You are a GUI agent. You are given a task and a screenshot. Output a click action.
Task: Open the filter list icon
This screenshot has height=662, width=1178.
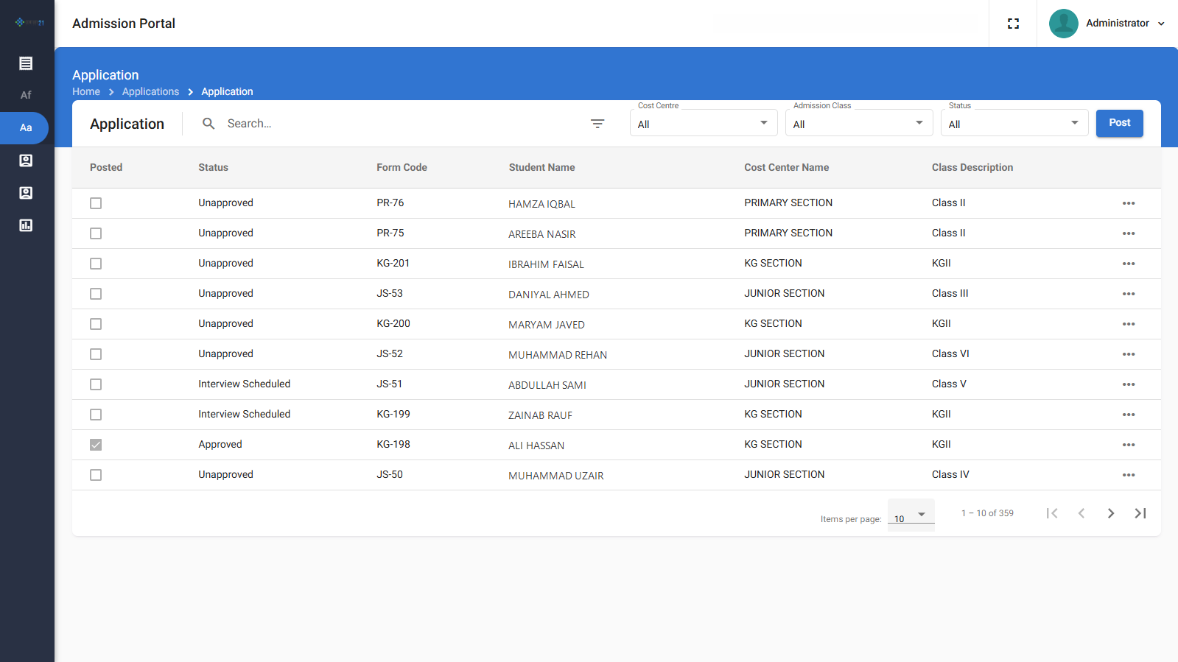point(597,124)
